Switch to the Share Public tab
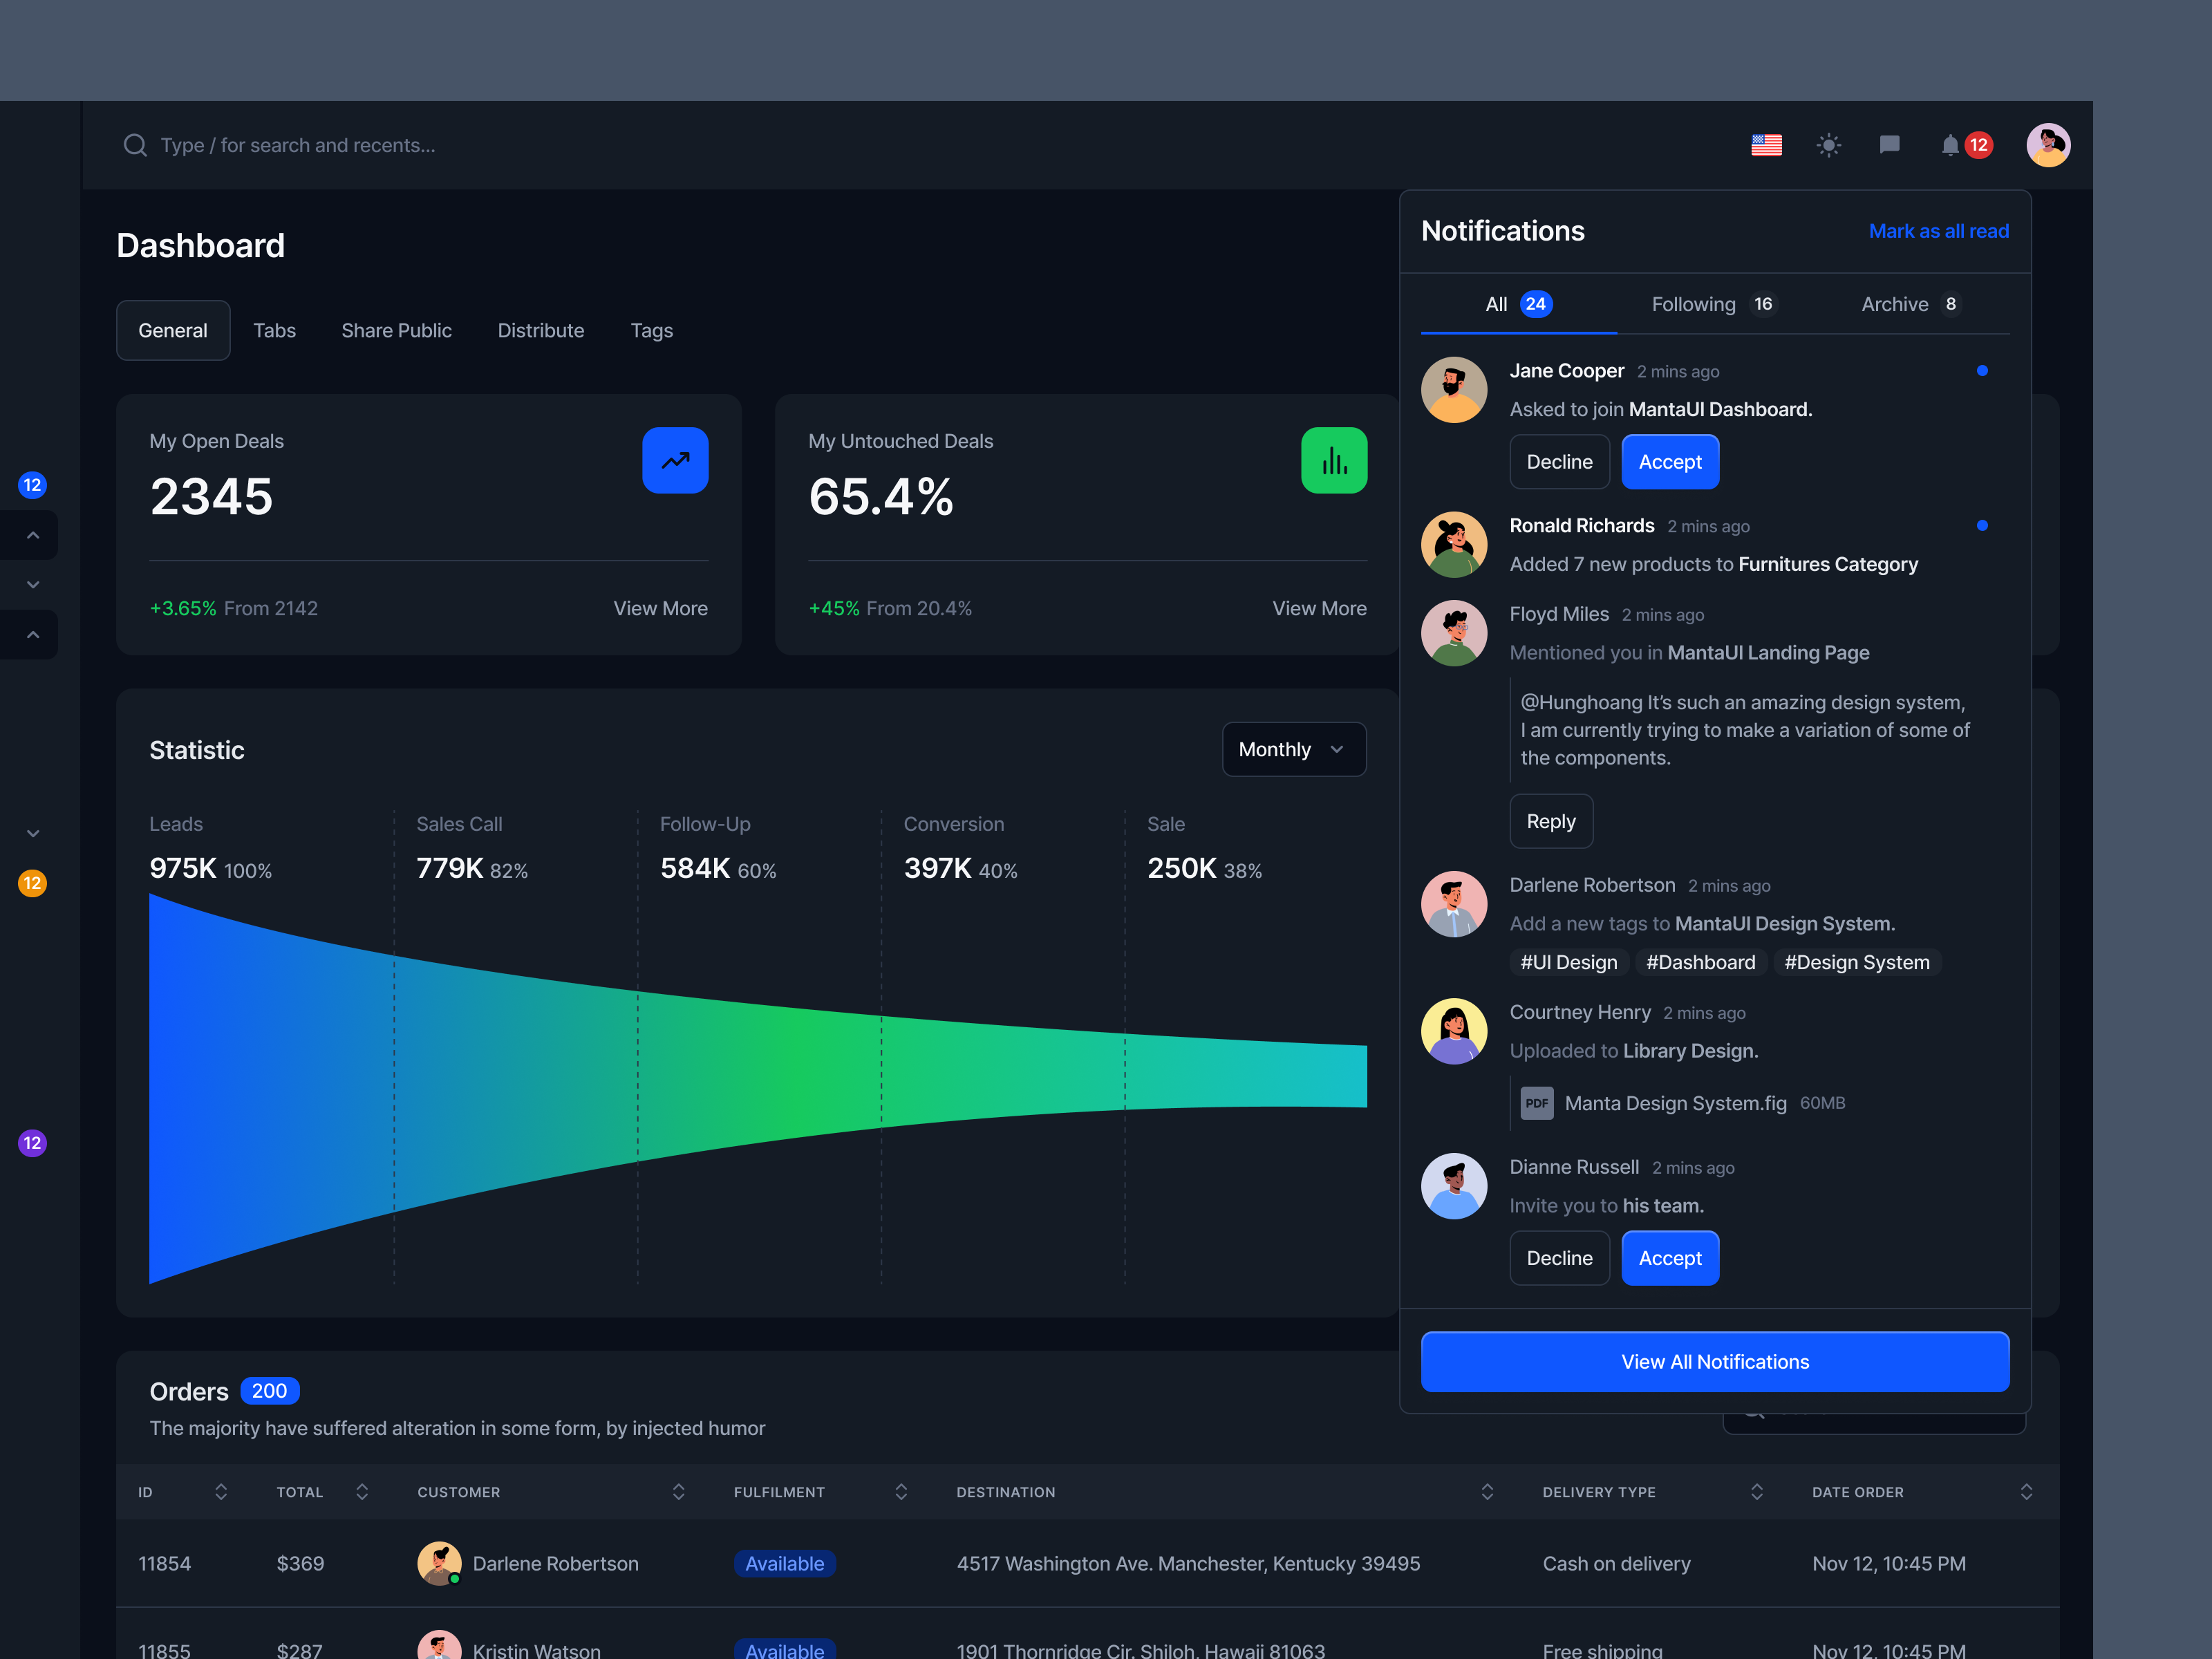The width and height of the screenshot is (2212, 1659). click(396, 330)
